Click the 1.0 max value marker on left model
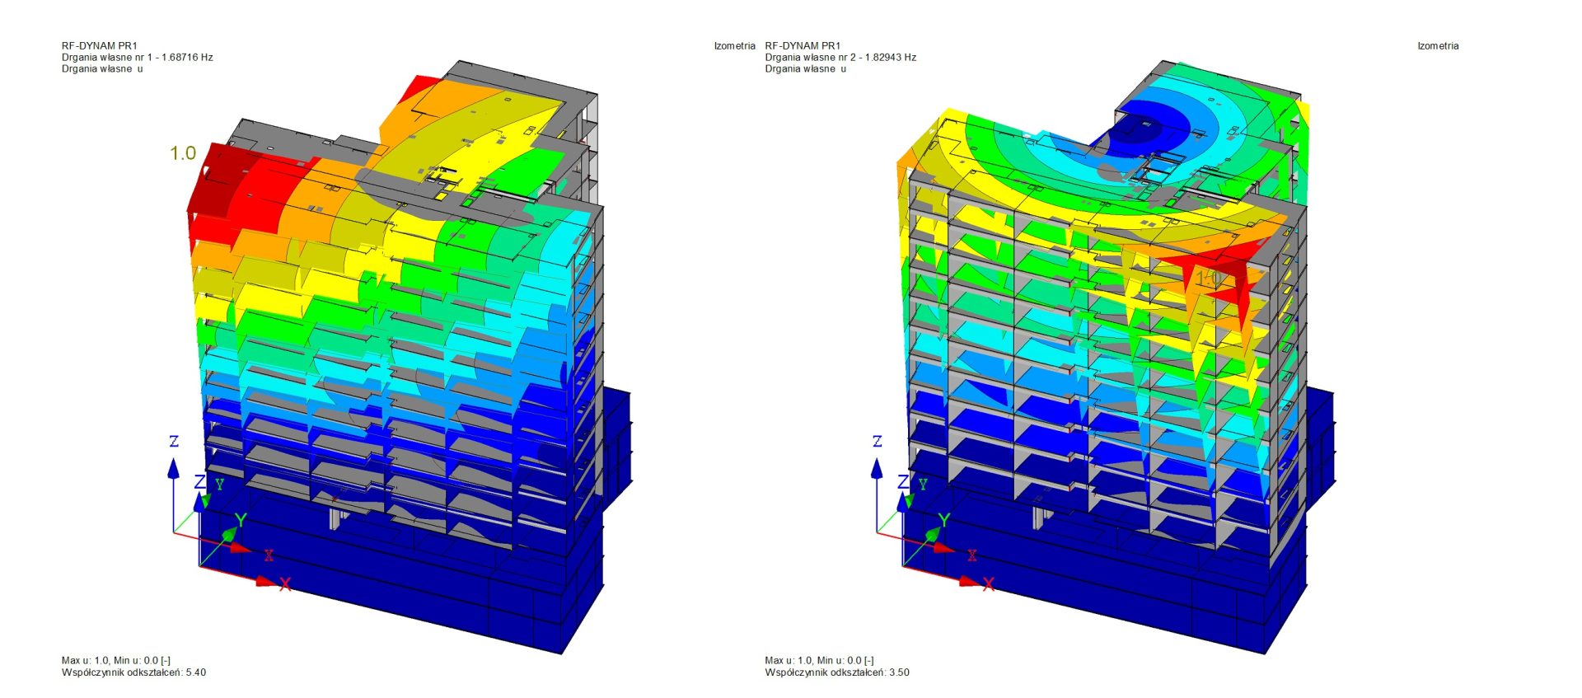1582x698 pixels. click(x=183, y=153)
